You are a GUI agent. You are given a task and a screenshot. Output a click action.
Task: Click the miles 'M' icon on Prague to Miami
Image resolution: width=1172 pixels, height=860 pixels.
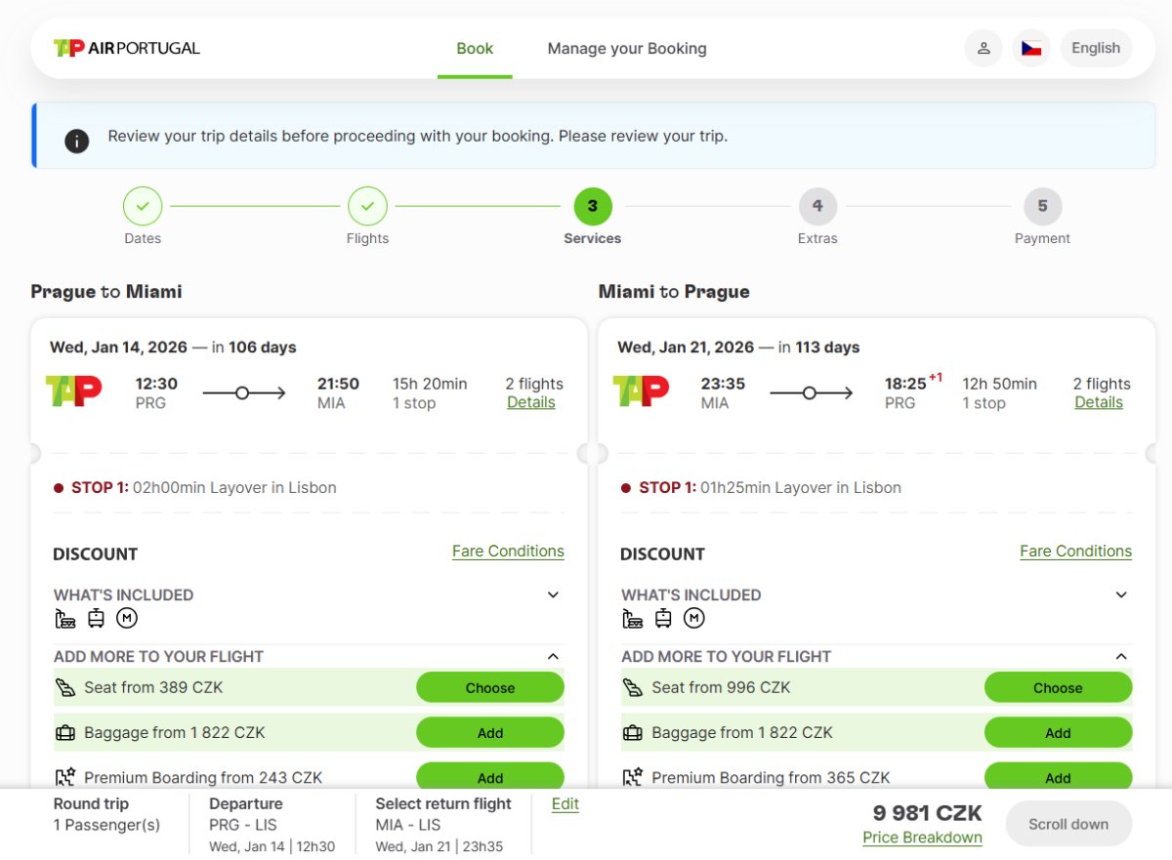[x=126, y=618]
